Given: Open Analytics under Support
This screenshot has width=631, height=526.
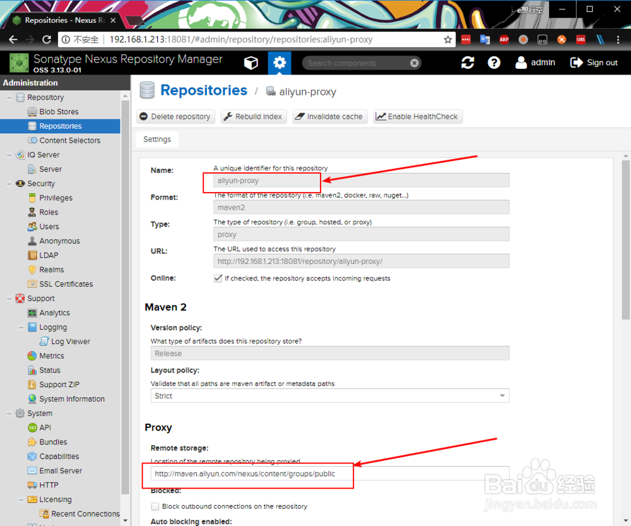Looking at the screenshot, I should (54, 313).
